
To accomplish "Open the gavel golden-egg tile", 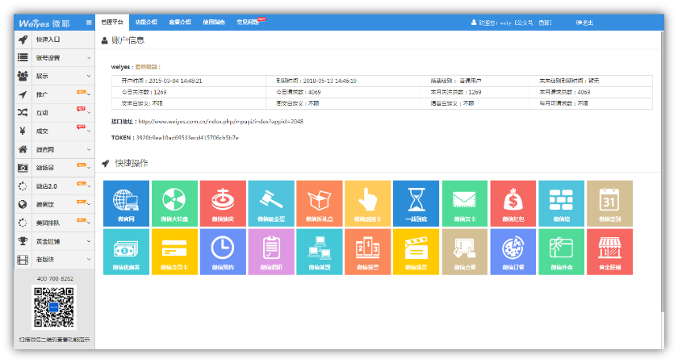I will 271,203.
